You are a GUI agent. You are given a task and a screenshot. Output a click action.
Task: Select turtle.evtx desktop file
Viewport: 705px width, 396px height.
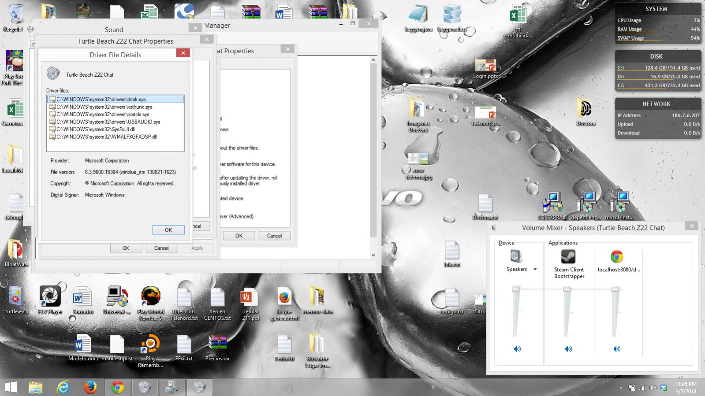16,300
